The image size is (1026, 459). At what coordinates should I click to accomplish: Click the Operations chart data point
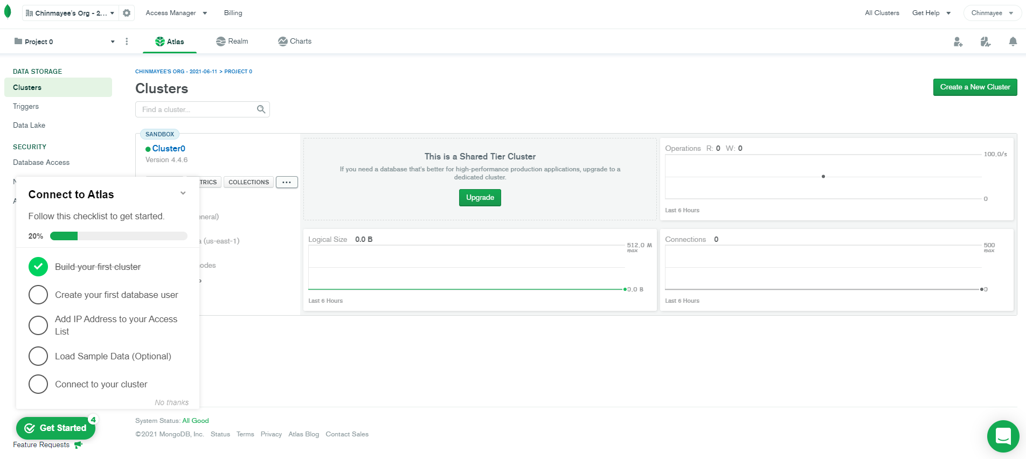(823, 177)
